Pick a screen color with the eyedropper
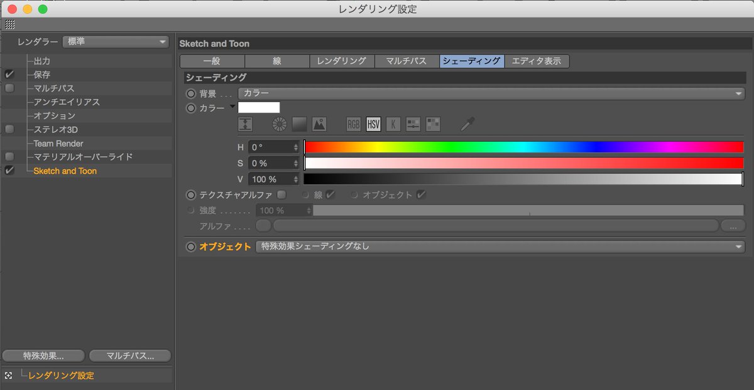The height and width of the screenshot is (390, 754). pyautogui.click(x=467, y=124)
